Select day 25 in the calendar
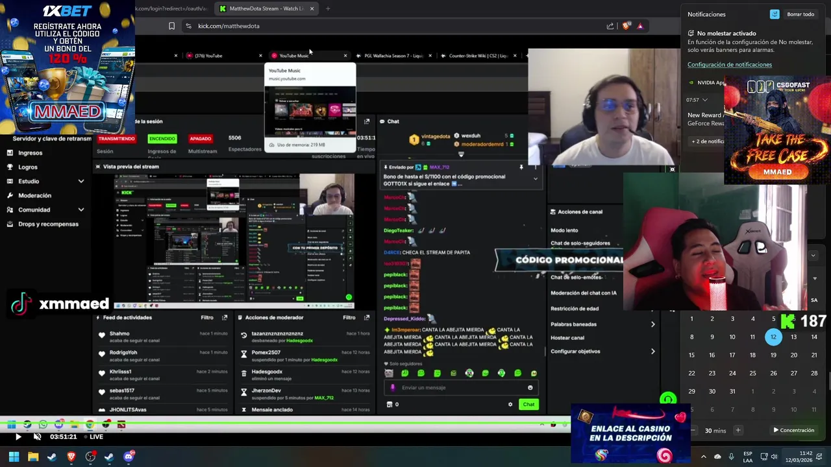The width and height of the screenshot is (831, 467). tap(752, 374)
